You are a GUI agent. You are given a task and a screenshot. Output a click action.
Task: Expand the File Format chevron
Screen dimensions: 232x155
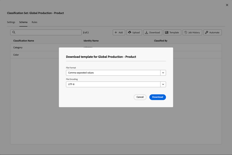(x=163, y=73)
